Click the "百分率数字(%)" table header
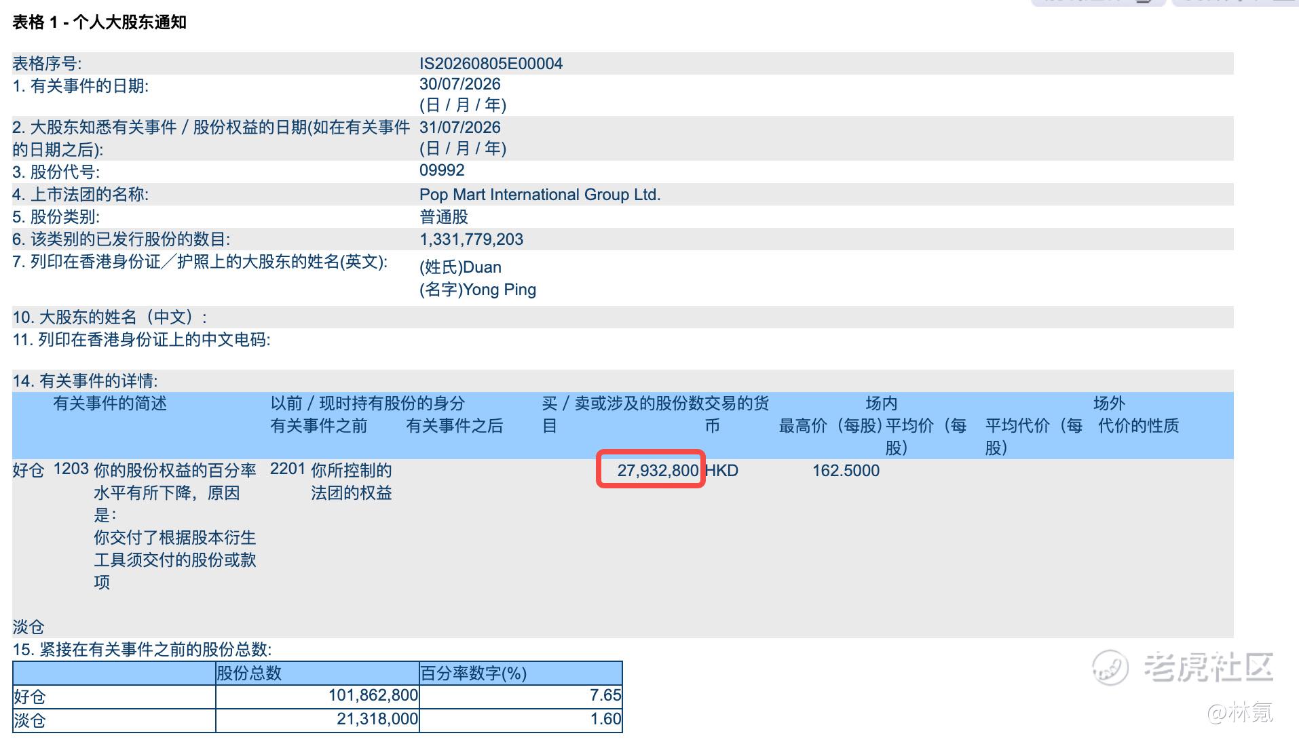The image size is (1299, 742). pos(474,673)
